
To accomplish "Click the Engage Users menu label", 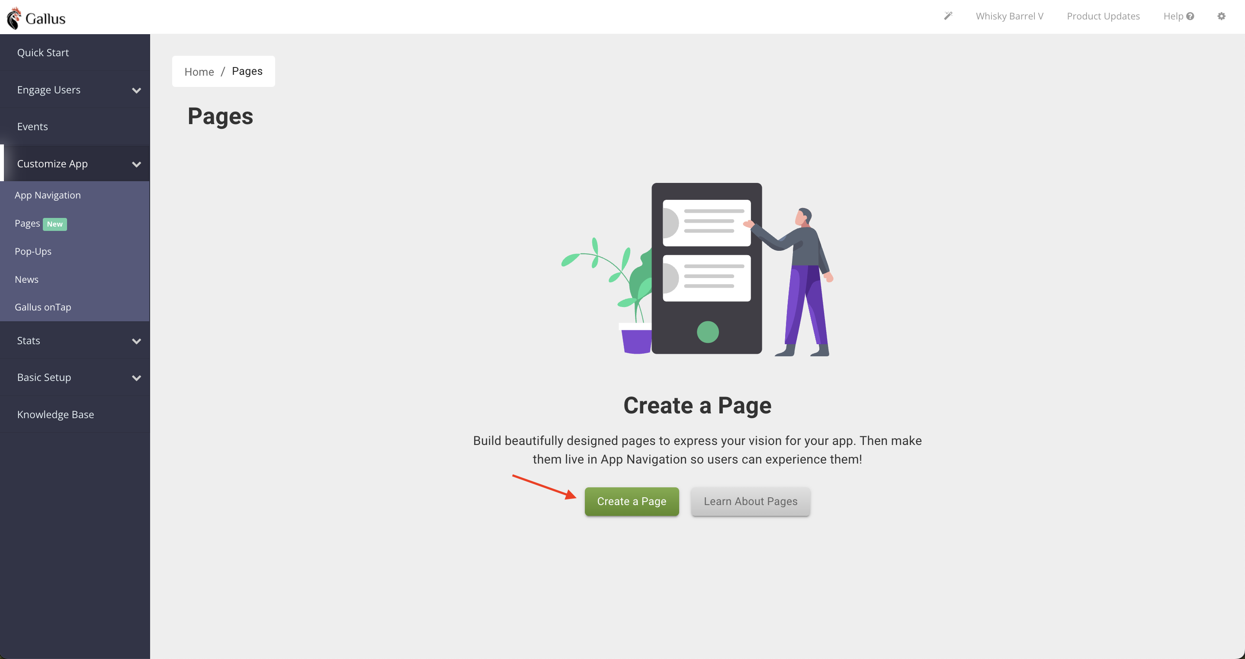I will tap(48, 90).
